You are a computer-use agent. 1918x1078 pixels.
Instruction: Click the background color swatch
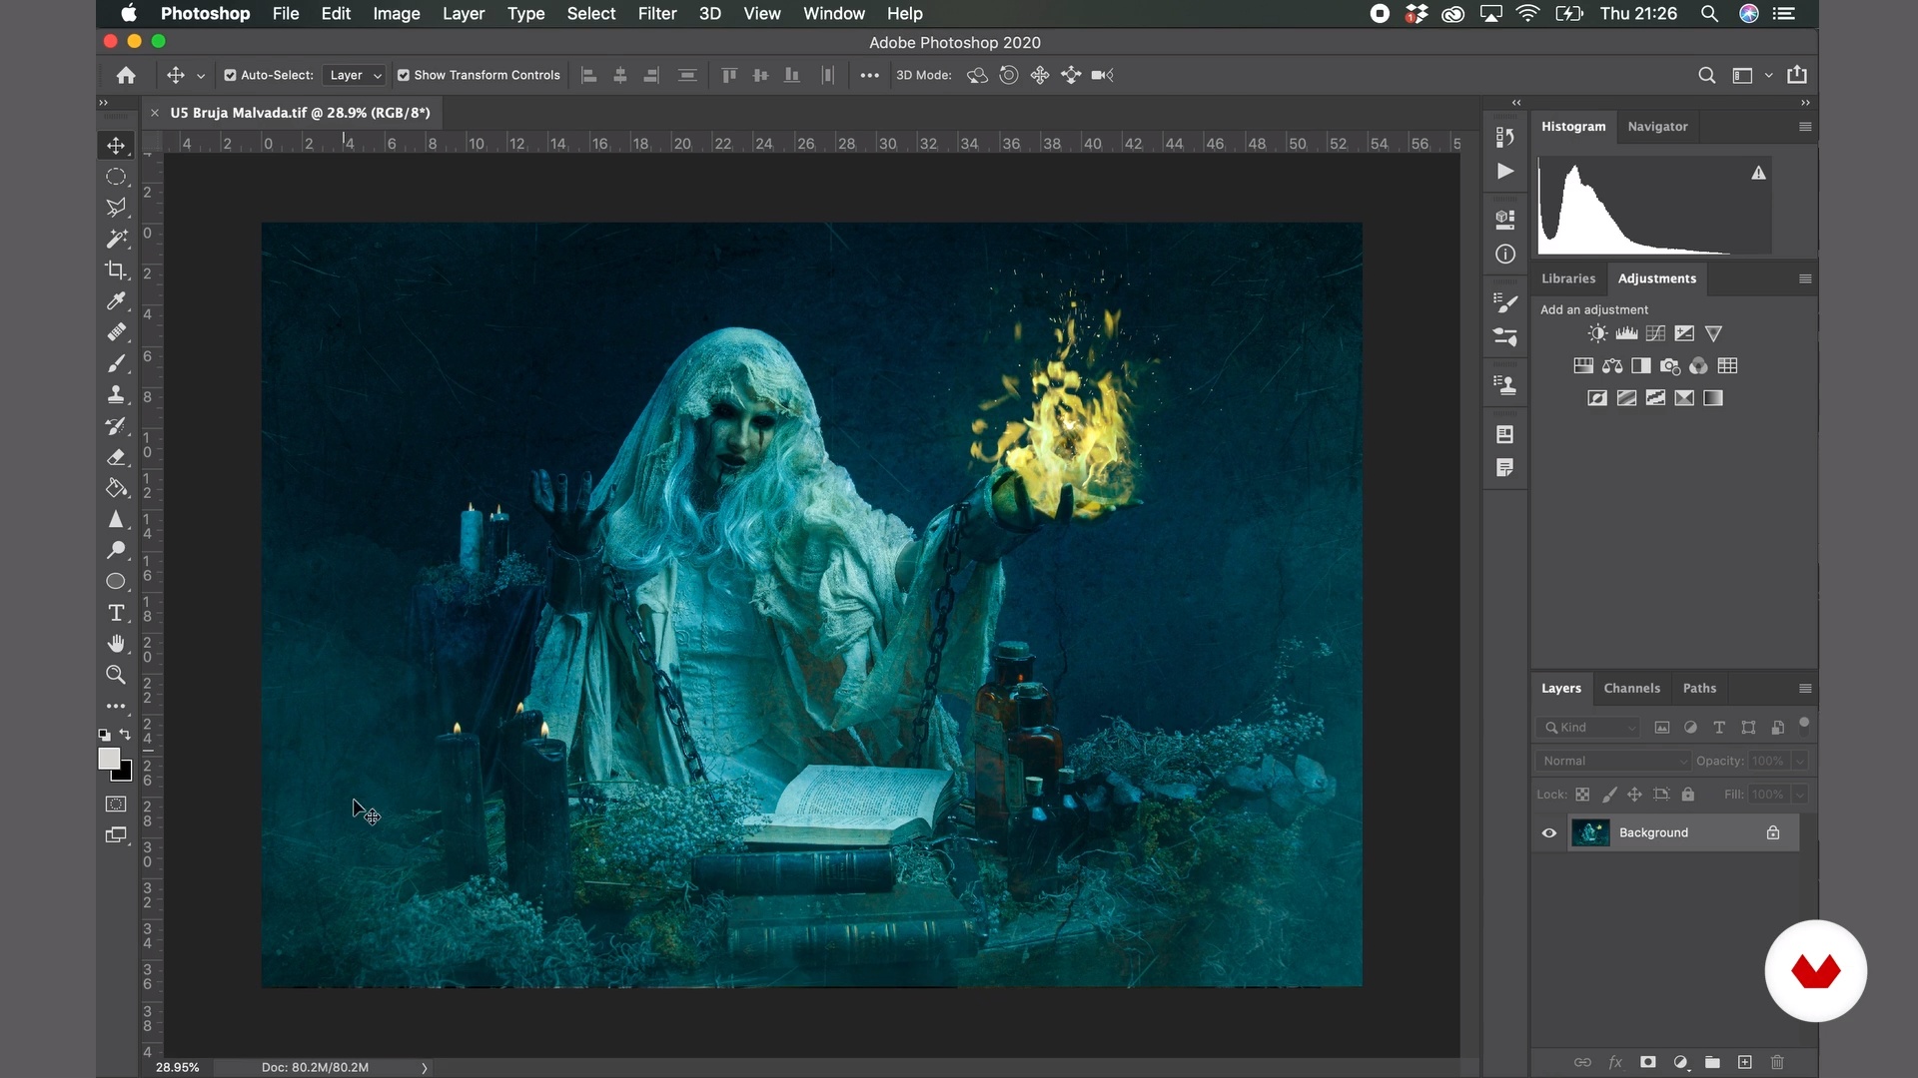(x=126, y=775)
